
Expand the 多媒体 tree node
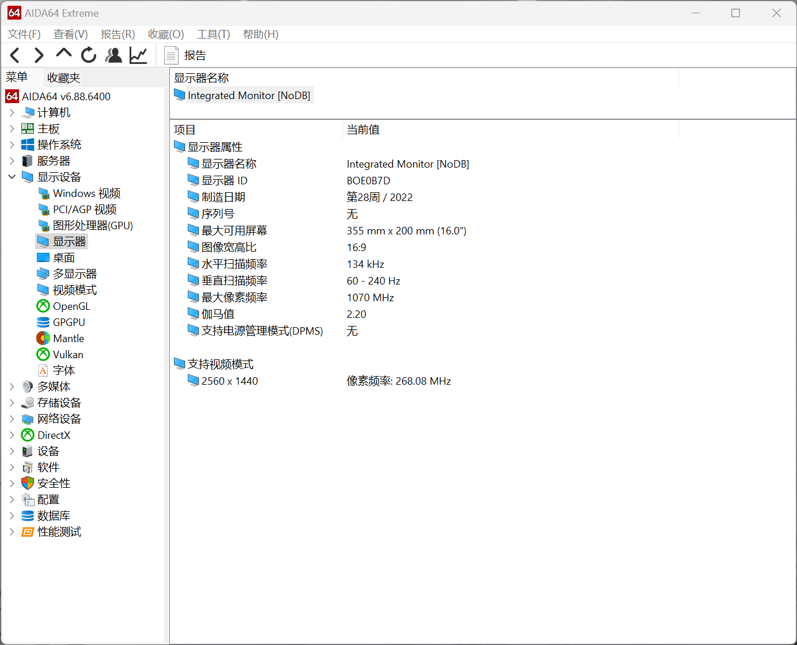coord(12,386)
